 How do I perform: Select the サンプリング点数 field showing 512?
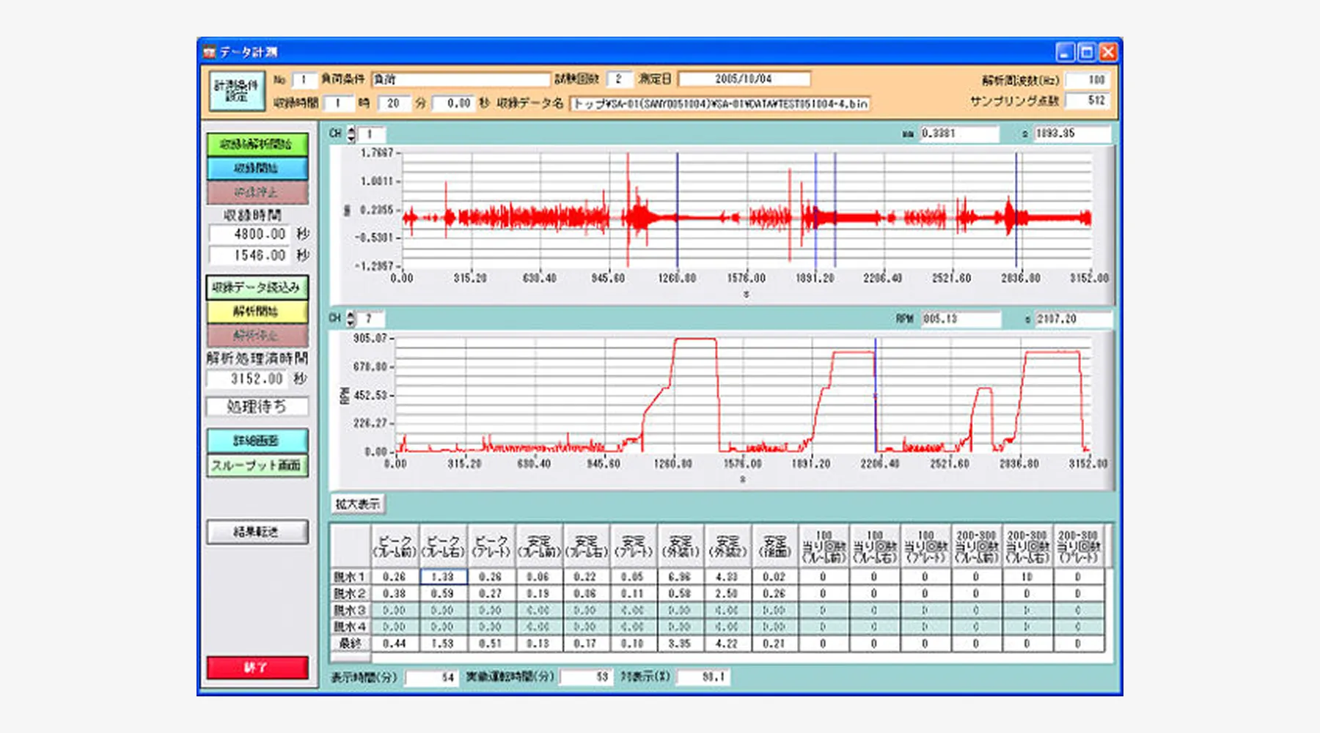point(1087,100)
